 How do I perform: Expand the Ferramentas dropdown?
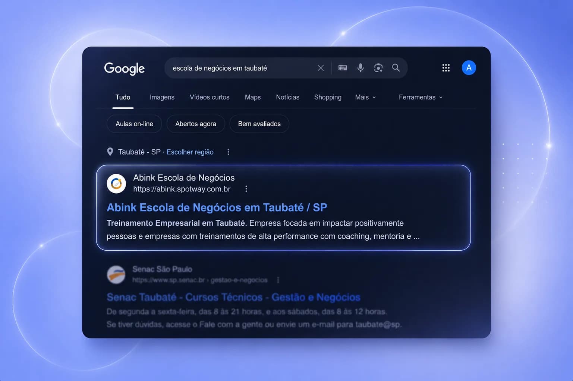coord(421,97)
